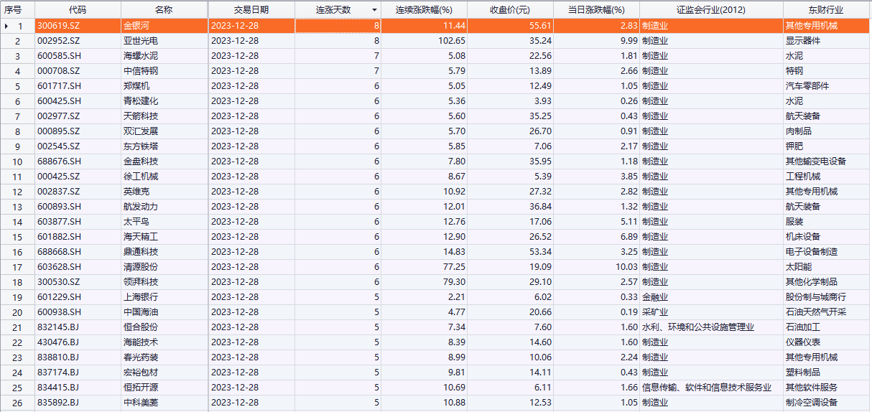
Task: Select row number 26 in the 序号 column
Action: click(x=18, y=402)
